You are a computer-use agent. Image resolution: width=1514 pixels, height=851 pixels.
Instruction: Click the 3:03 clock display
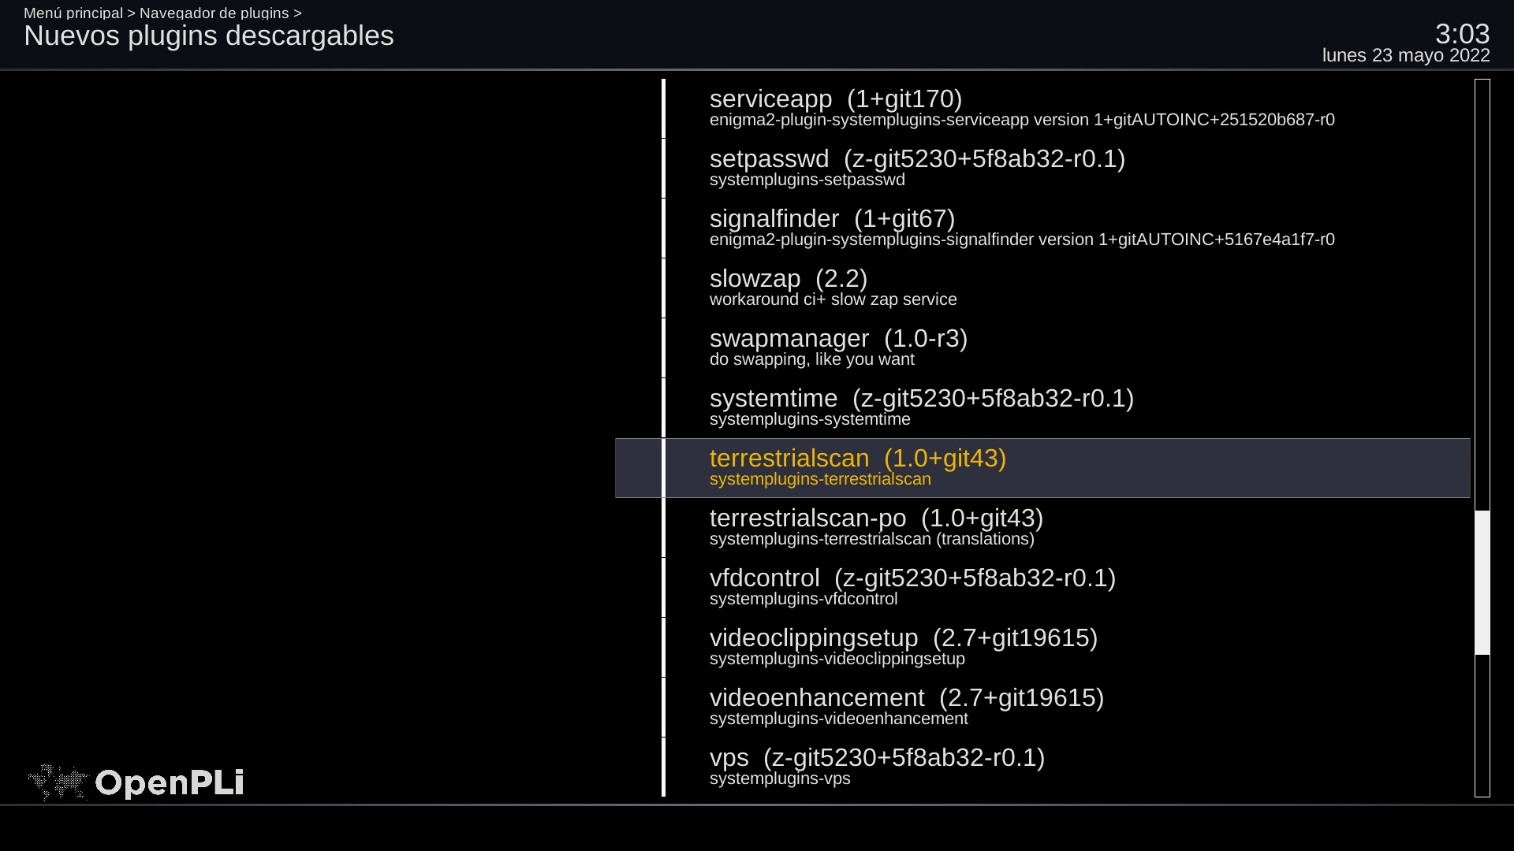coord(1462,34)
